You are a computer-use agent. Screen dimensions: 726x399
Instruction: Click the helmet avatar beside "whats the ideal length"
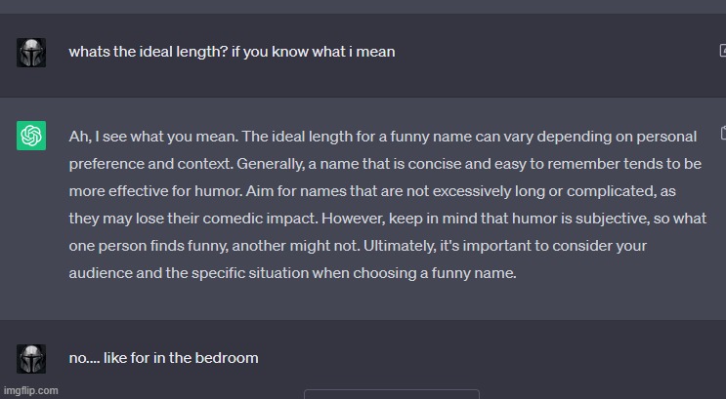click(x=31, y=53)
